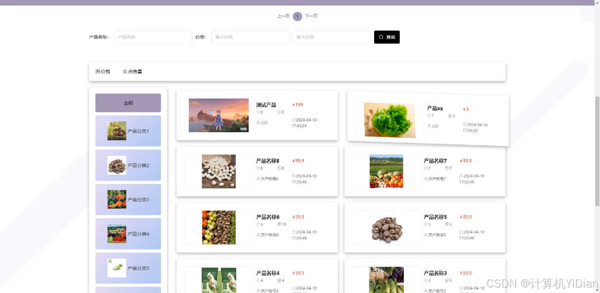Click the user icon beside 农户账号5
This screenshot has width=600, height=293.
(x=426, y=235)
